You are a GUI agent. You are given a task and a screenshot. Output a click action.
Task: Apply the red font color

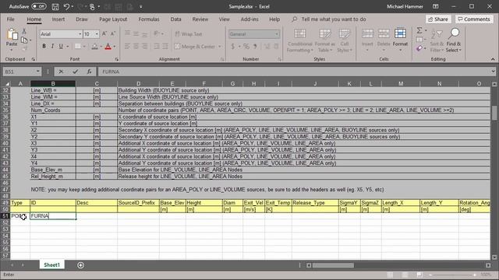click(x=108, y=47)
